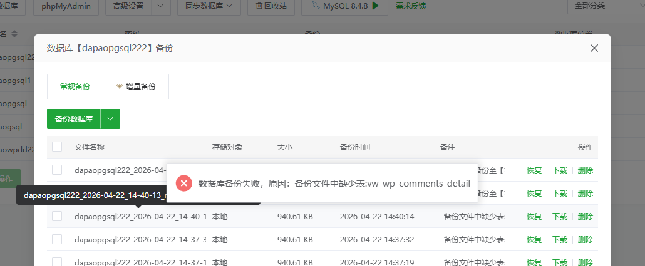Click the 备份时间 column header

click(354, 147)
